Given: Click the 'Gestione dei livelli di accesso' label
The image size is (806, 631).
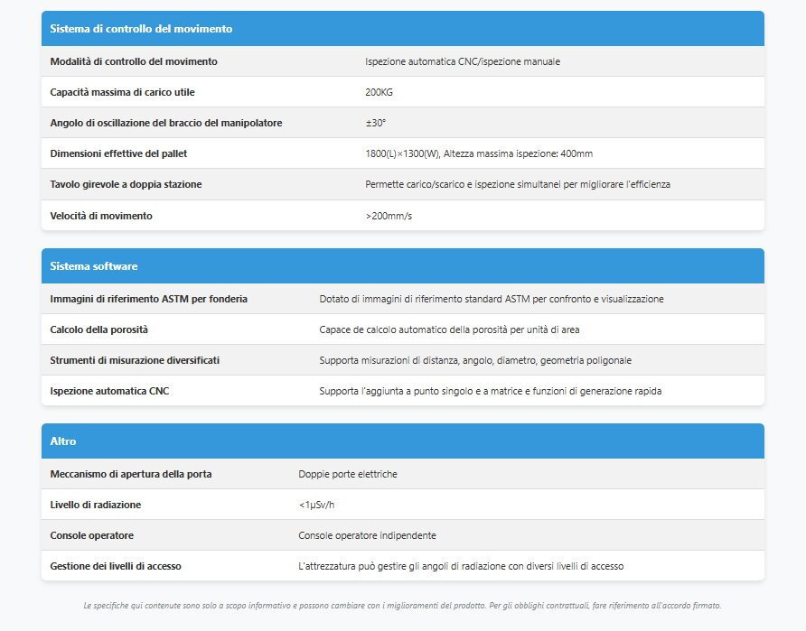Looking at the screenshot, I should [116, 566].
